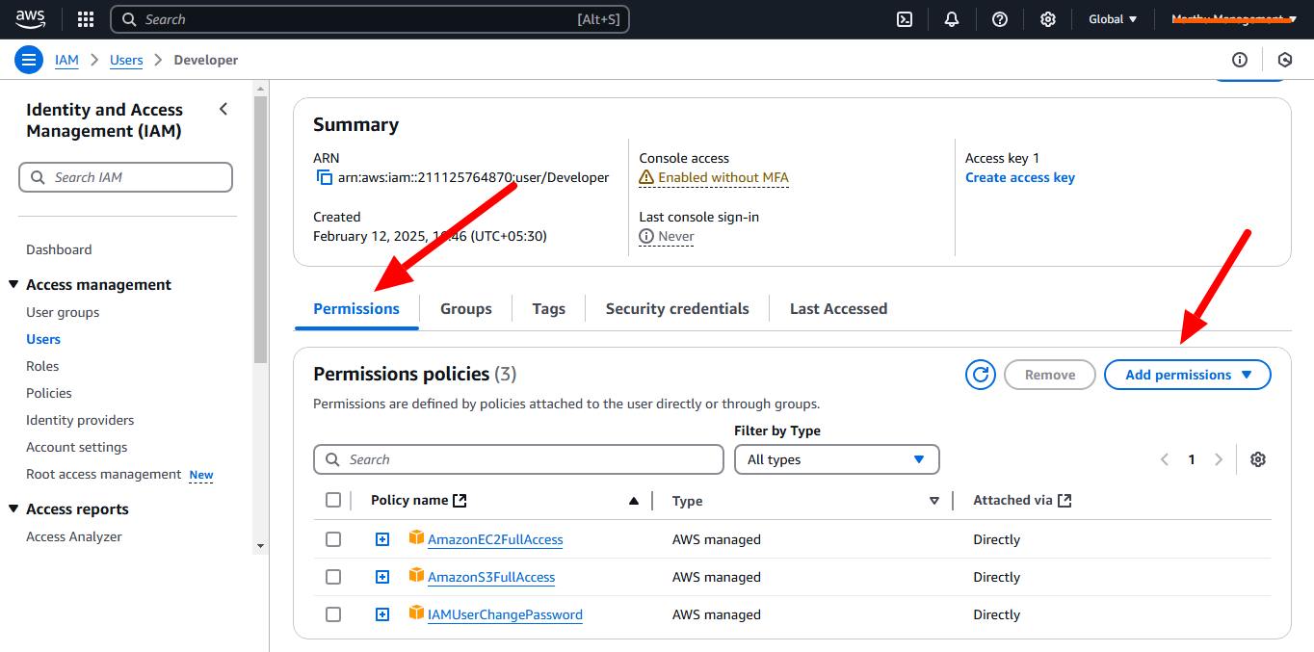Copy the user ARN
This screenshot has width=1314, height=652.
click(x=324, y=177)
